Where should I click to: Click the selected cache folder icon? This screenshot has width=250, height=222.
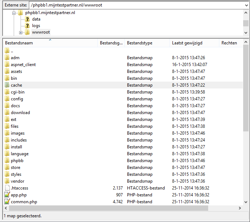tap(7, 85)
